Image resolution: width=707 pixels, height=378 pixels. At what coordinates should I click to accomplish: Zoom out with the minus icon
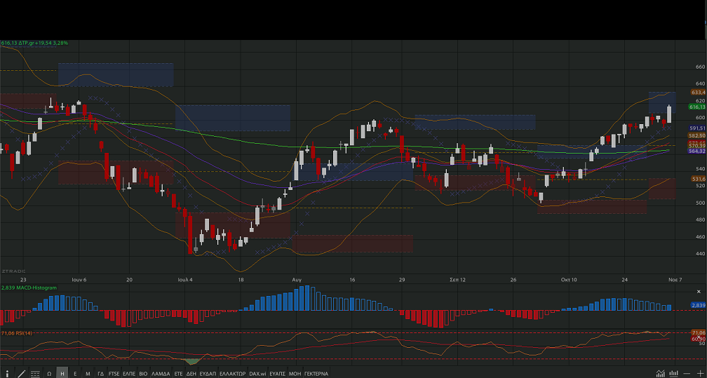point(687,374)
